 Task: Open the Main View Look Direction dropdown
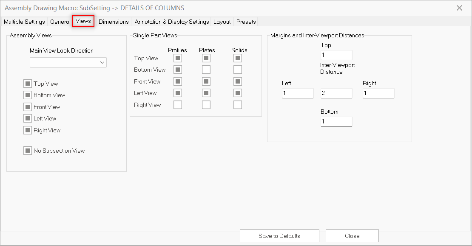click(68, 62)
